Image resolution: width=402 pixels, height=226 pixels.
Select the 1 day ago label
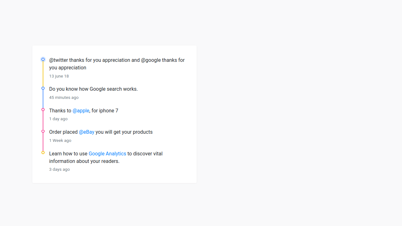tap(58, 119)
